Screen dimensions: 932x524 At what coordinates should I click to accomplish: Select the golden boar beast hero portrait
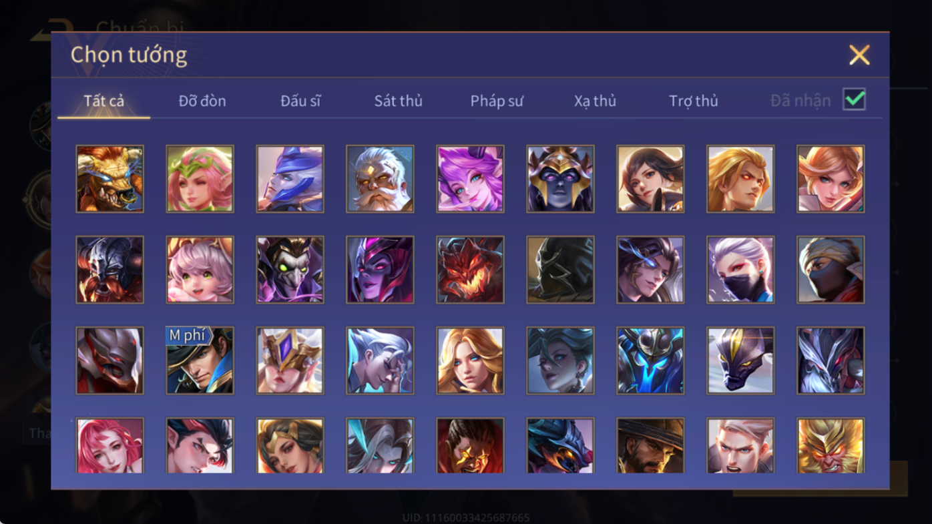click(109, 179)
